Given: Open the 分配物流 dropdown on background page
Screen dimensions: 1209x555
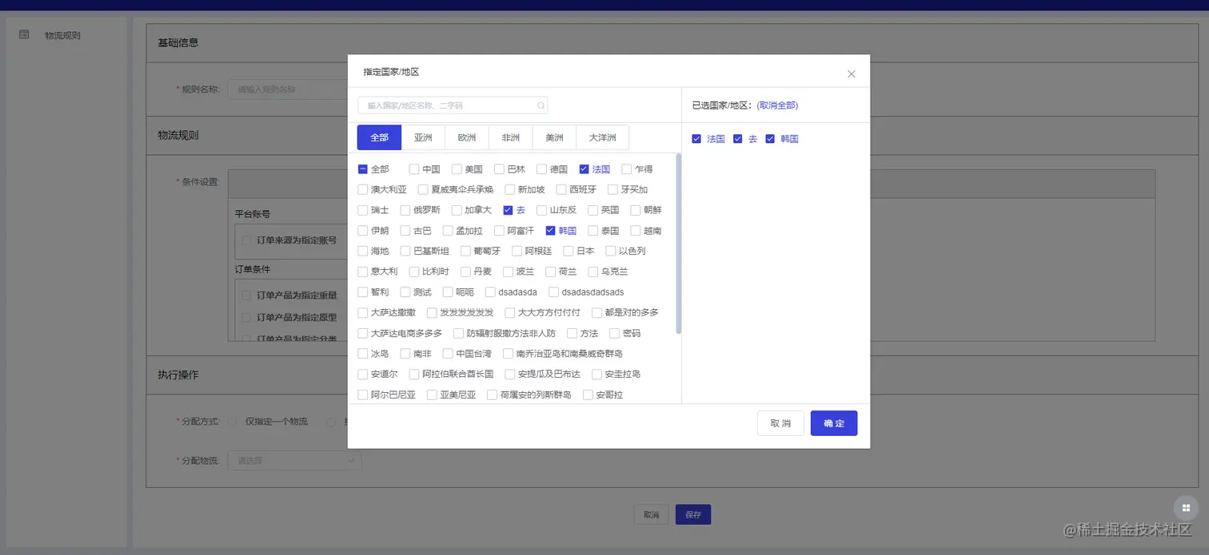Looking at the screenshot, I should tap(295, 461).
